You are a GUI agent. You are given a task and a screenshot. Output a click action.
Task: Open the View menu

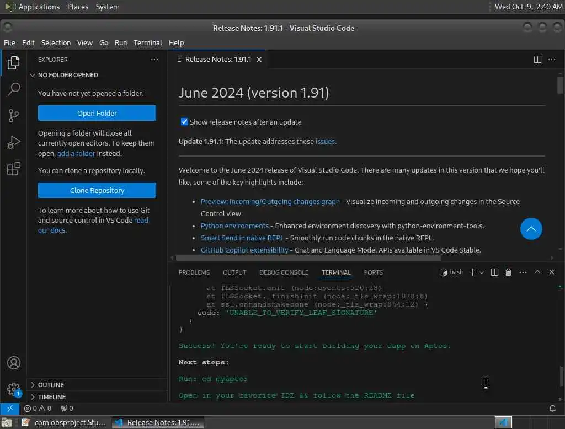84,42
